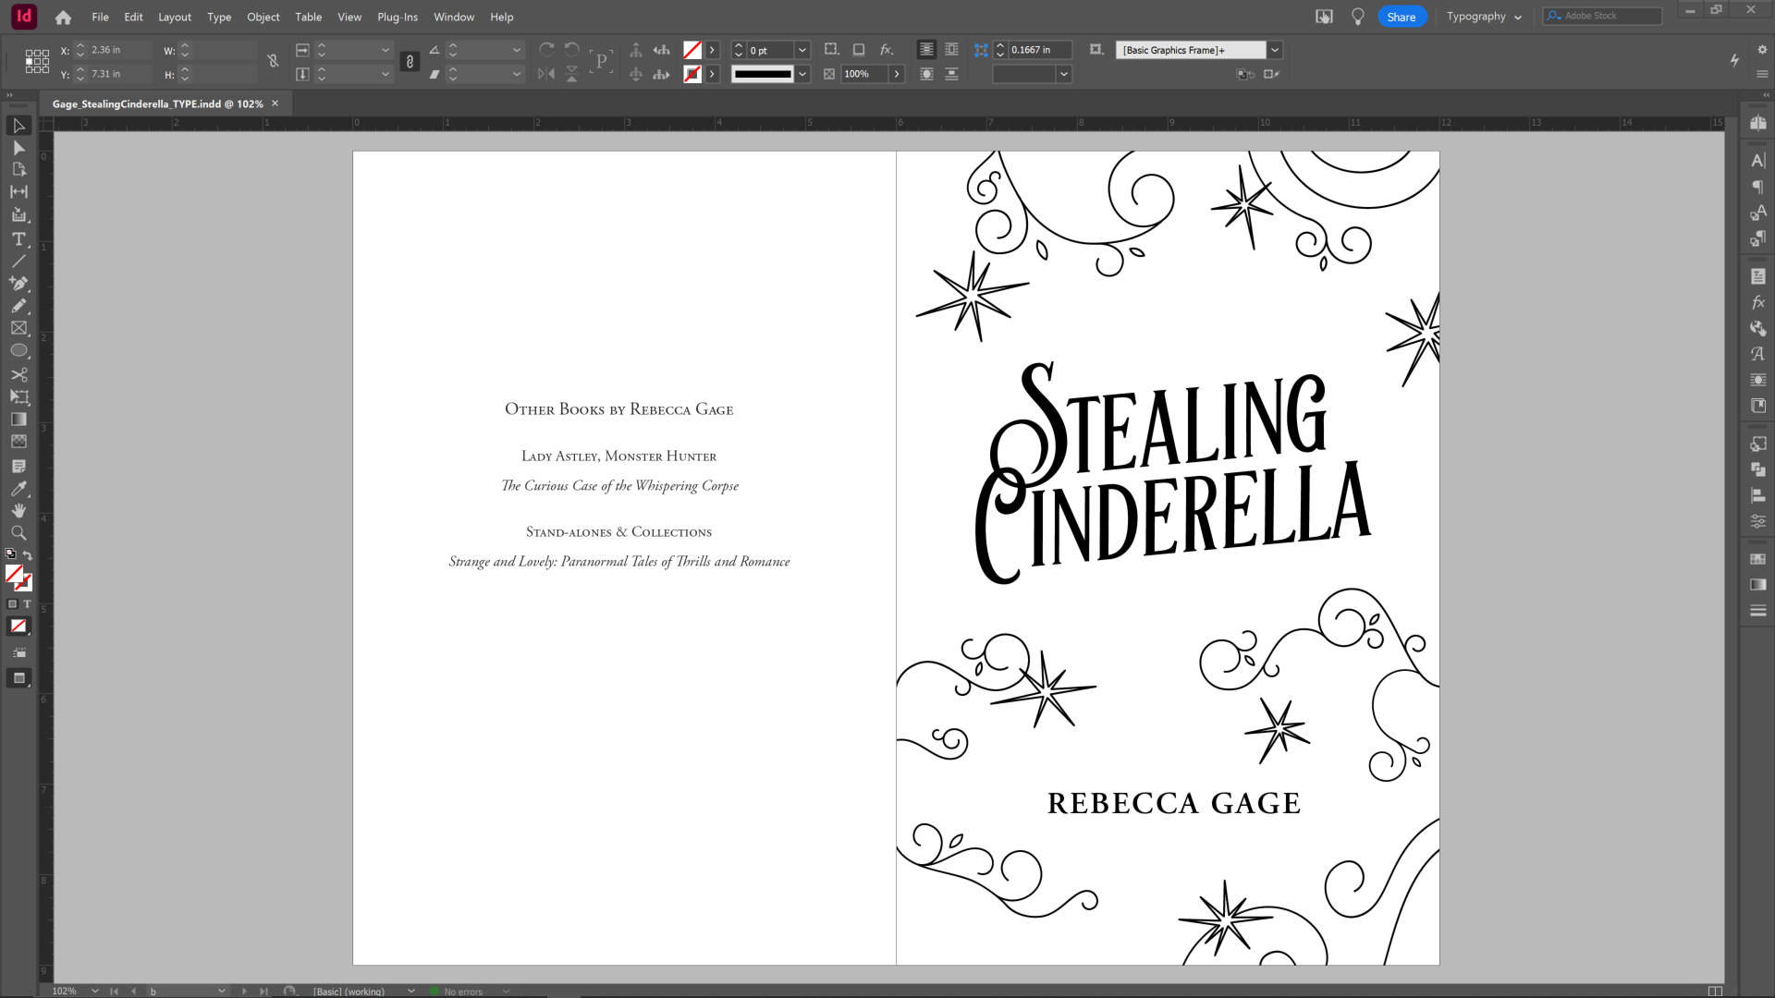Toggle constrain proportions for scaling link
The width and height of the screenshot is (1775, 998).
410,62
